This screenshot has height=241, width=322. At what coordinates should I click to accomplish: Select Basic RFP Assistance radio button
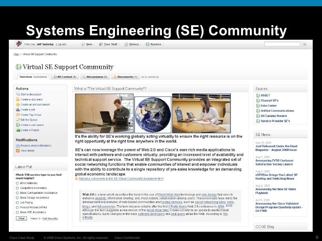coord(17,212)
